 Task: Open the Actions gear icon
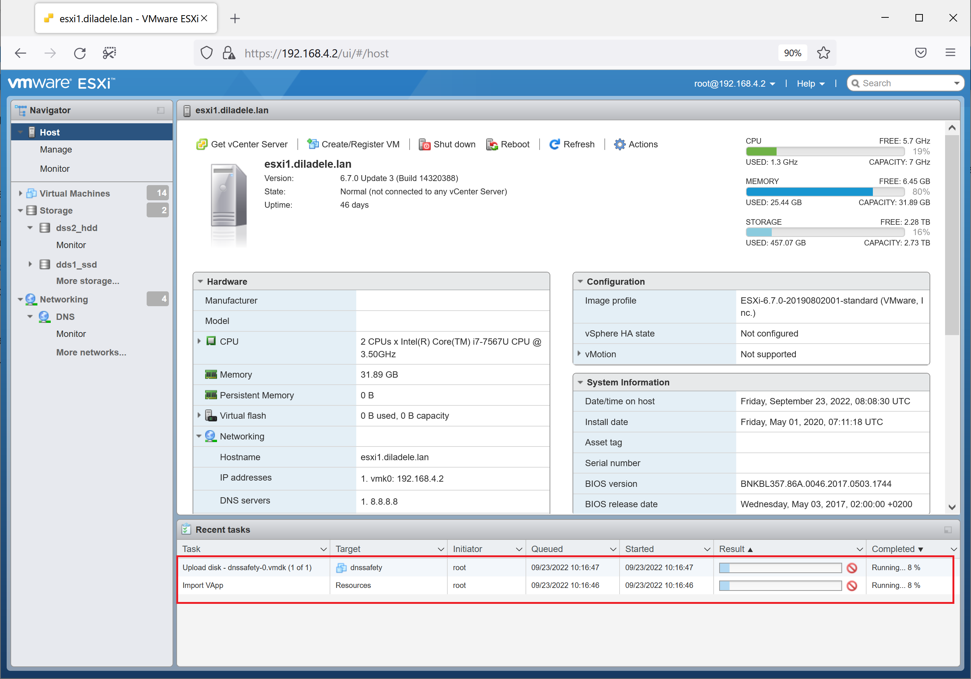[x=620, y=145]
